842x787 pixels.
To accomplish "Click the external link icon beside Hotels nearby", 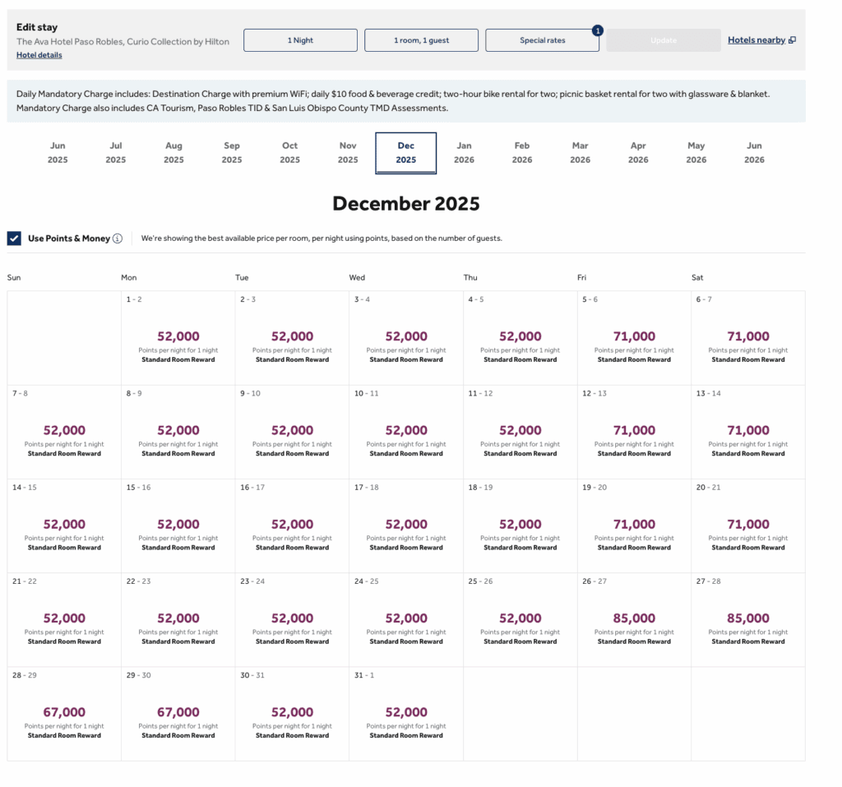I will [x=792, y=39].
